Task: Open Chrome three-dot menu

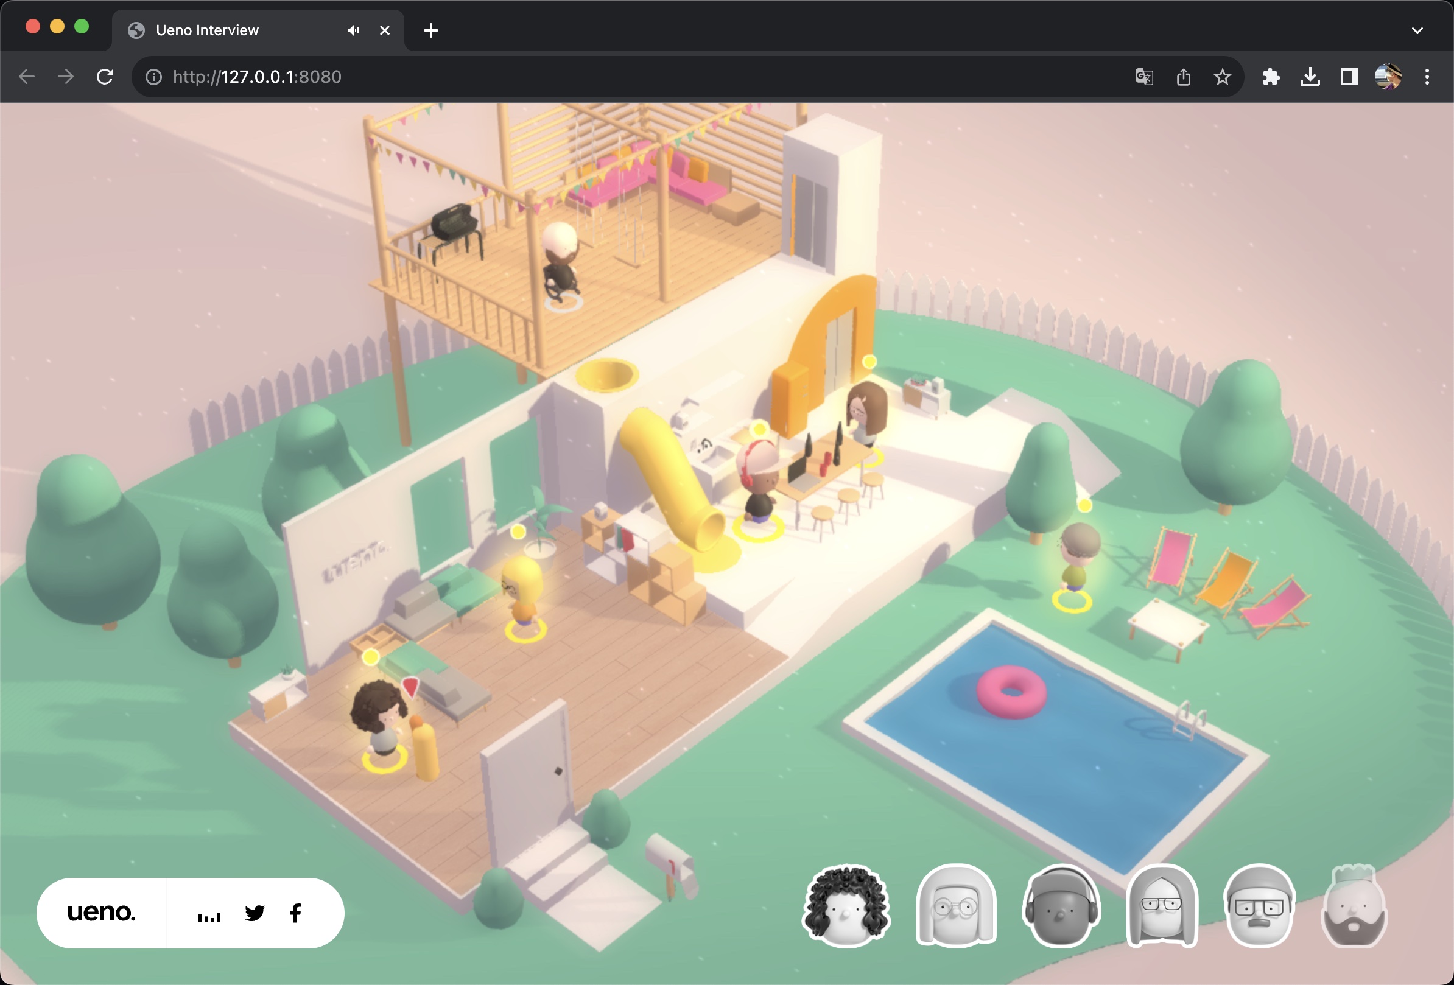Action: pos(1427,77)
